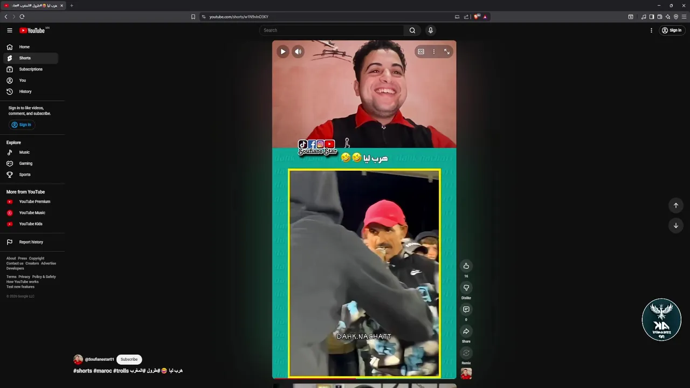The image size is (690, 388).
Task: Open Brave Rewards triangle icon
Action: click(485, 17)
